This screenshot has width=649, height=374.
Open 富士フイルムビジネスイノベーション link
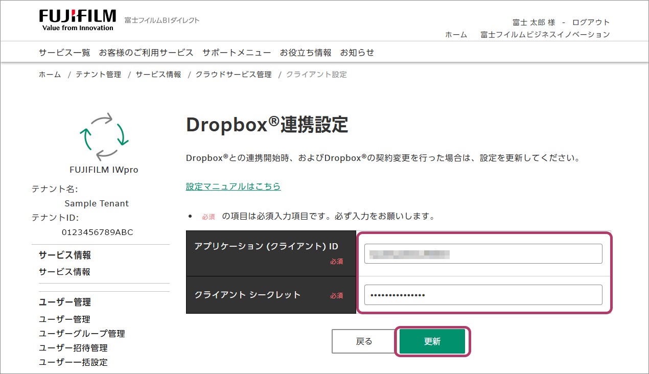point(545,35)
